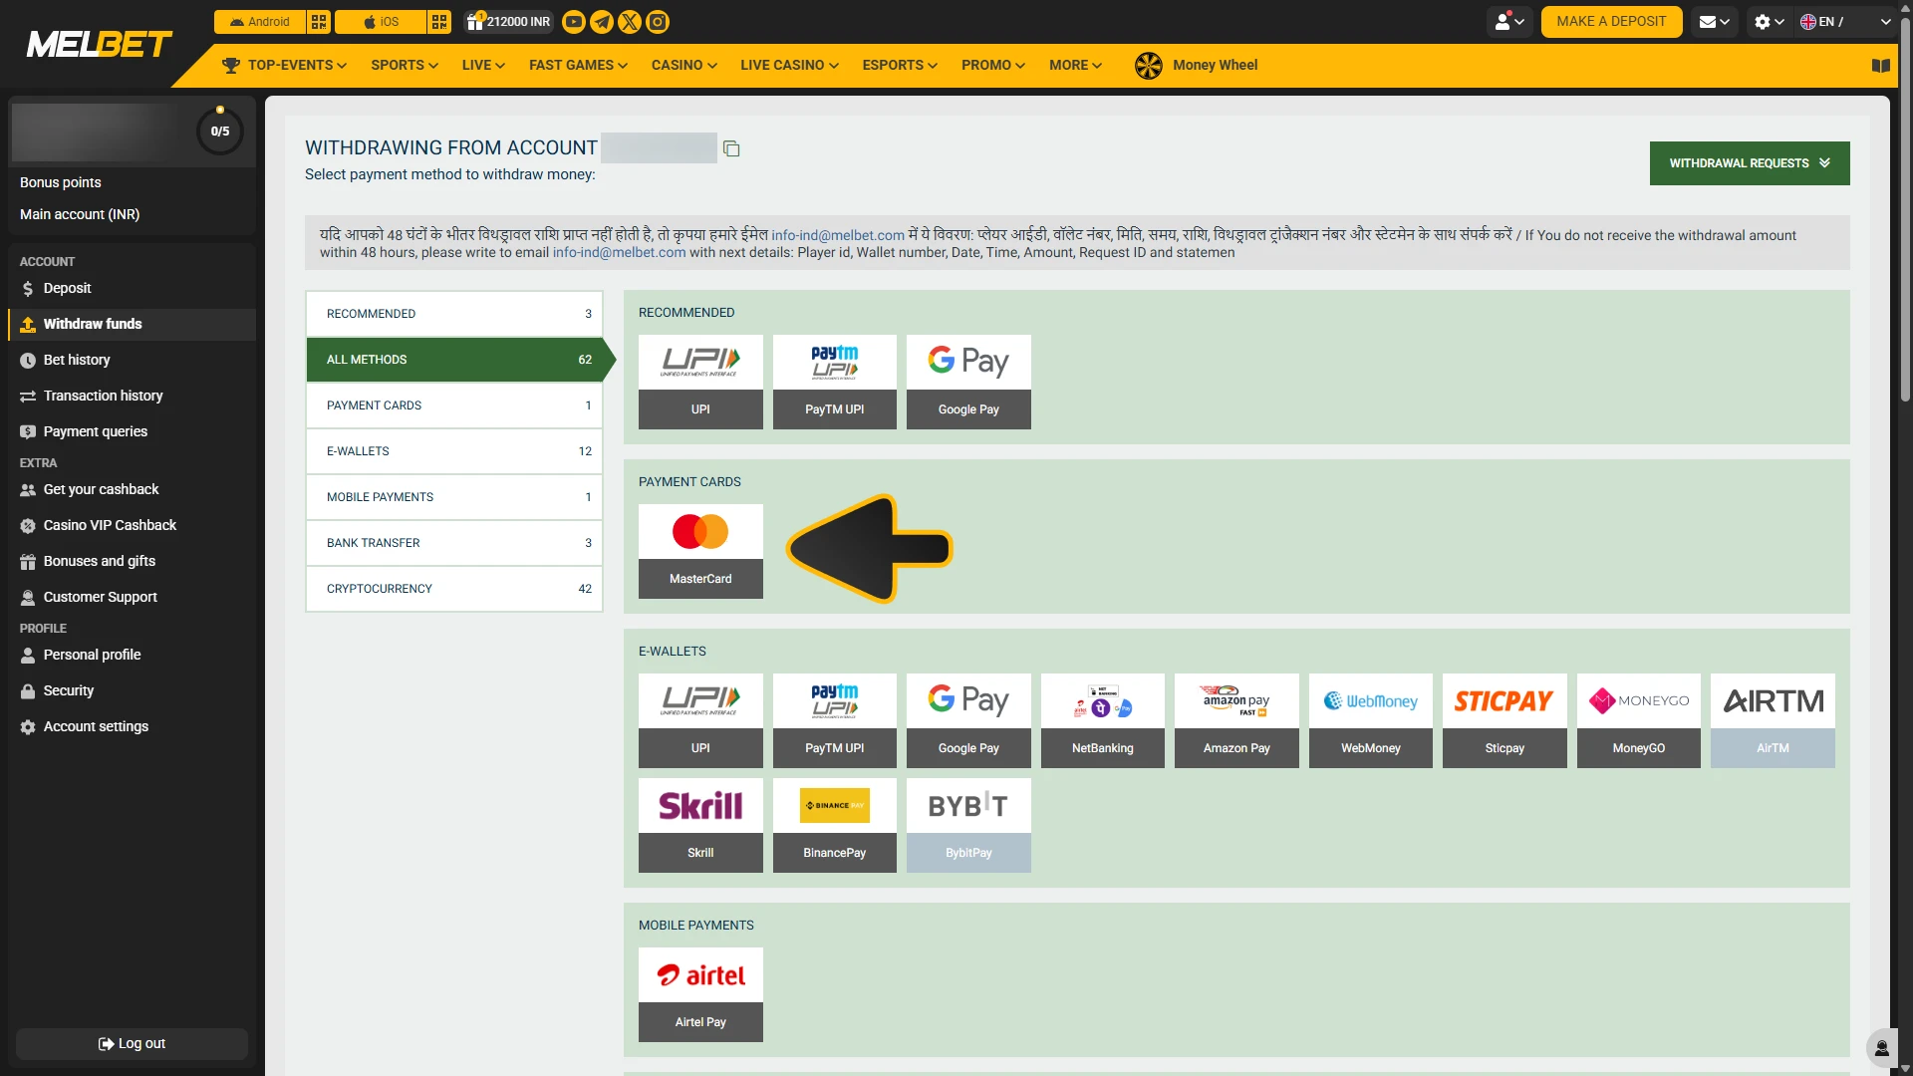Viewport: 1913px width, 1076px height.
Task: Expand the Casino menu
Action: pos(684,66)
